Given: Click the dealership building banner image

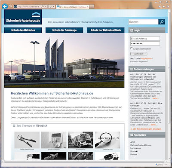Looking at the screenshot, I should (64, 61).
